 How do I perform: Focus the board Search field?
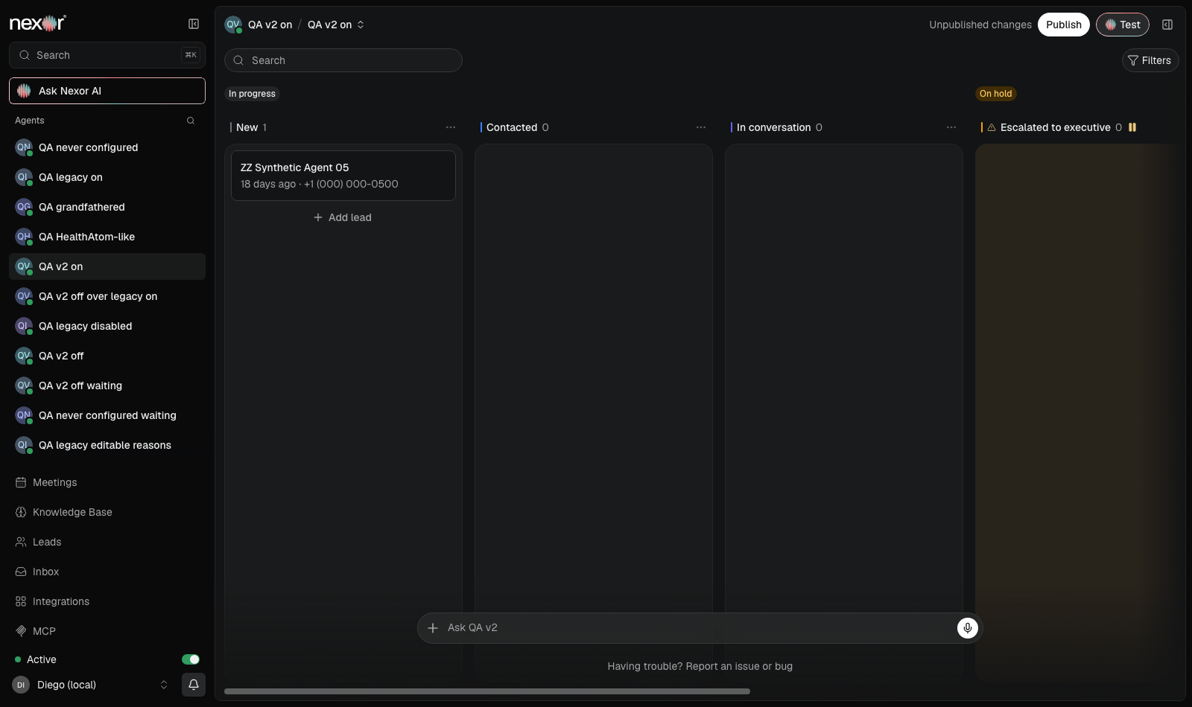click(x=343, y=60)
